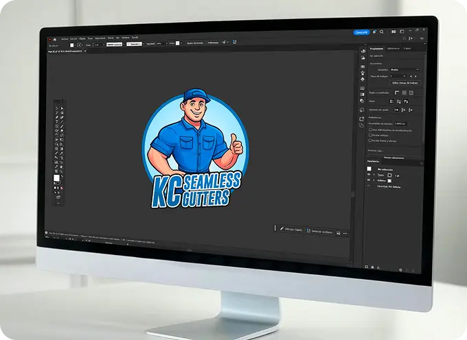Expand the Trazo row in Apariencia
Screen dimensions: 467x340
(374, 175)
